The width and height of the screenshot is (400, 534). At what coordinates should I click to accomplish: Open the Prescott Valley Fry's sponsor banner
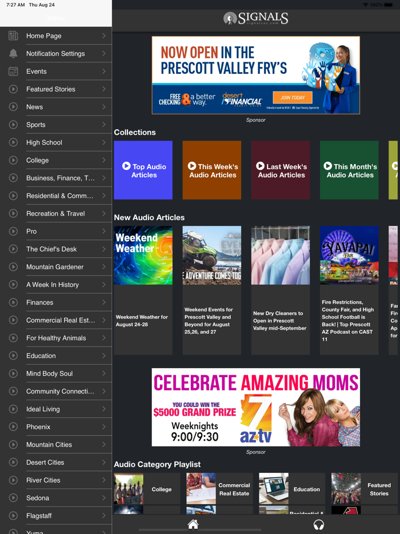[x=255, y=75]
